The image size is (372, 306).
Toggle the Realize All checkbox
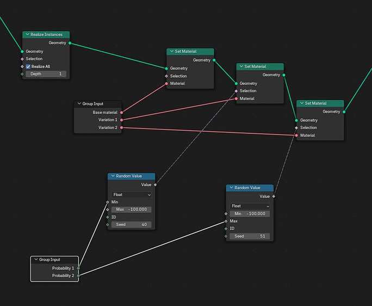pyautogui.click(x=28, y=66)
